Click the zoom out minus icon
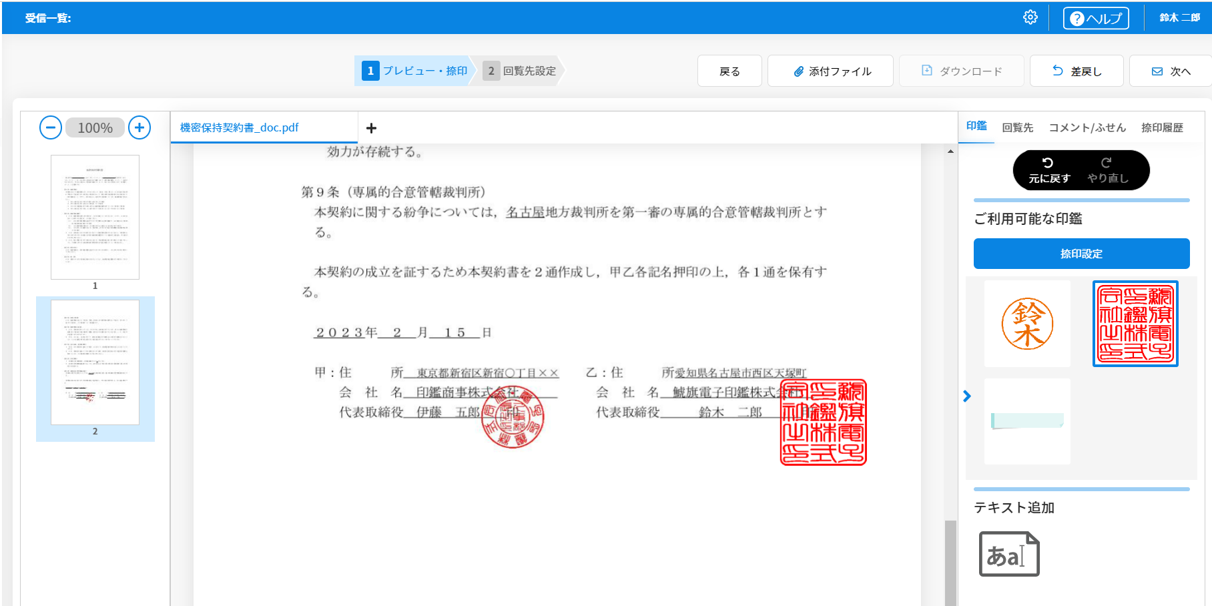Screen dimensions: 1212x606 (x=51, y=127)
